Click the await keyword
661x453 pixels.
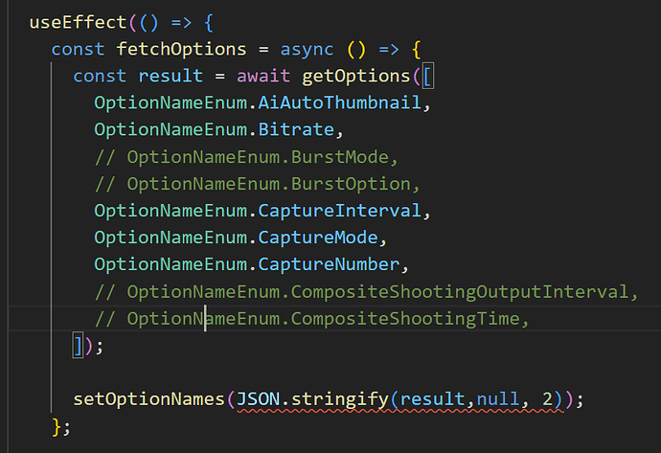[263, 77]
